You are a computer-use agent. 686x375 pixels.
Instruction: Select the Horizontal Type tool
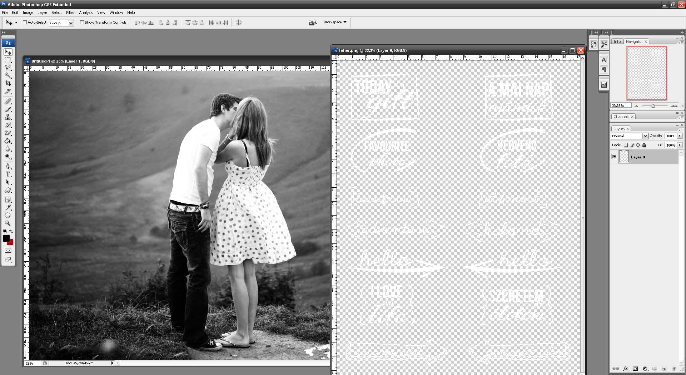pyautogui.click(x=8, y=174)
